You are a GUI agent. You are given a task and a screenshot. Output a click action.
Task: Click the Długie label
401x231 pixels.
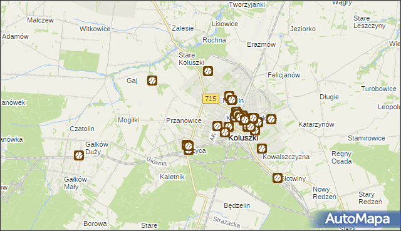click(329, 97)
